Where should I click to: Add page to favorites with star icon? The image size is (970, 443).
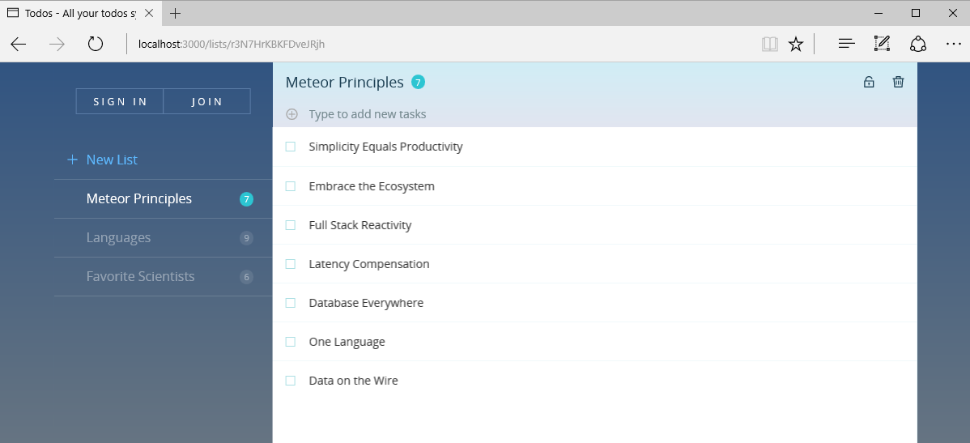pos(796,44)
